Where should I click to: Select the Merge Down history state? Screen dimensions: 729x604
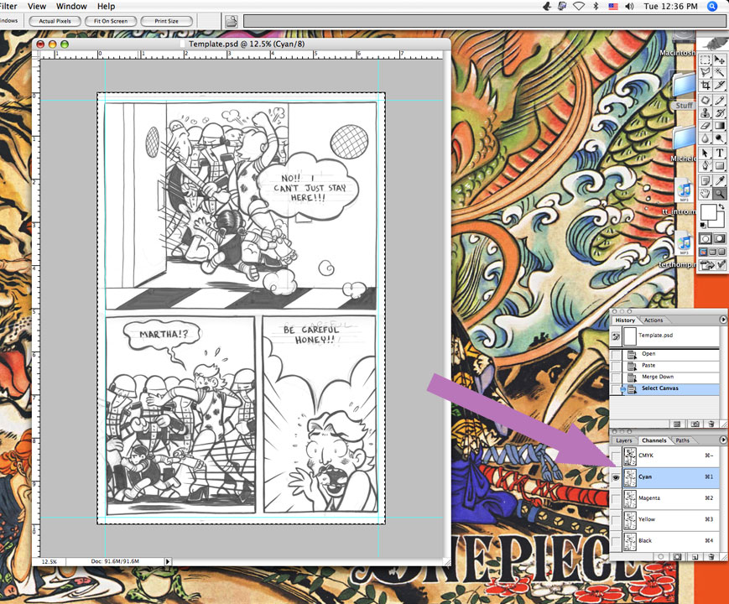pos(664,377)
